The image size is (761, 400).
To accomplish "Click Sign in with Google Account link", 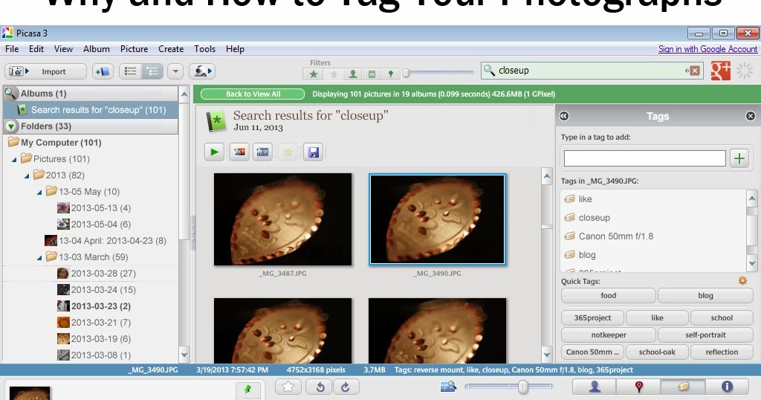I will click(707, 49).
